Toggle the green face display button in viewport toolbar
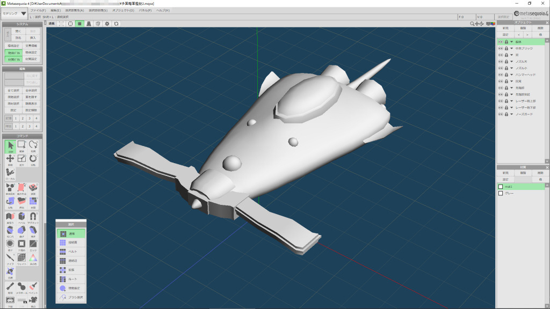The height and width of the screenshot is (309, 550). click(79, 24)
